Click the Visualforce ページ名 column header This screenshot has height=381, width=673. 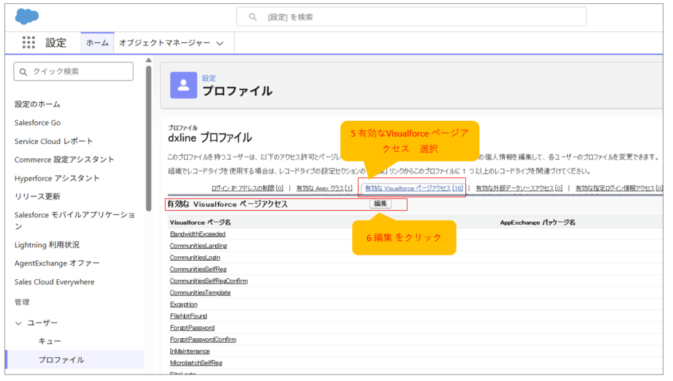200,222
